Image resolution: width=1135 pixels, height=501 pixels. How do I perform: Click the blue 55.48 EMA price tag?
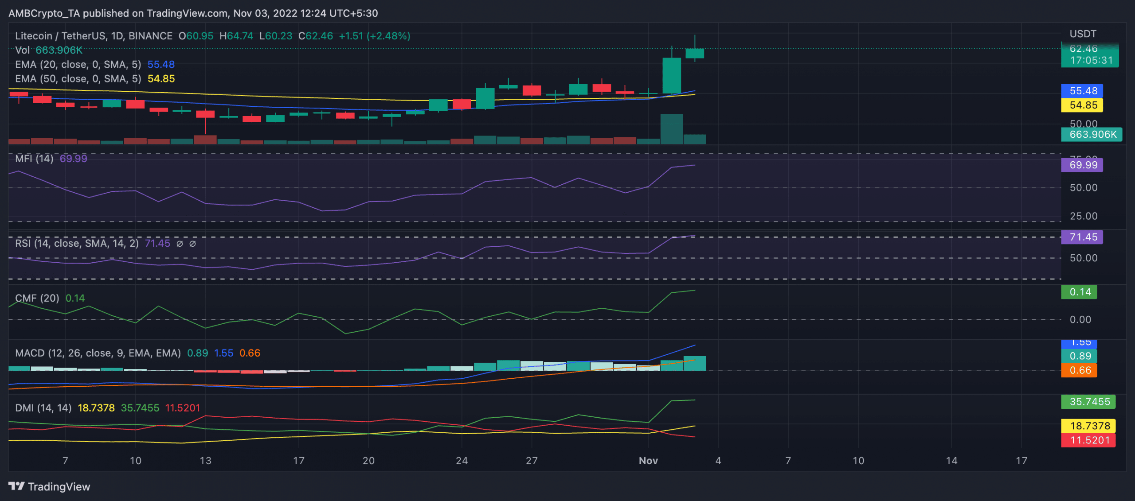pyautogui.click(x=1082, y=91)
